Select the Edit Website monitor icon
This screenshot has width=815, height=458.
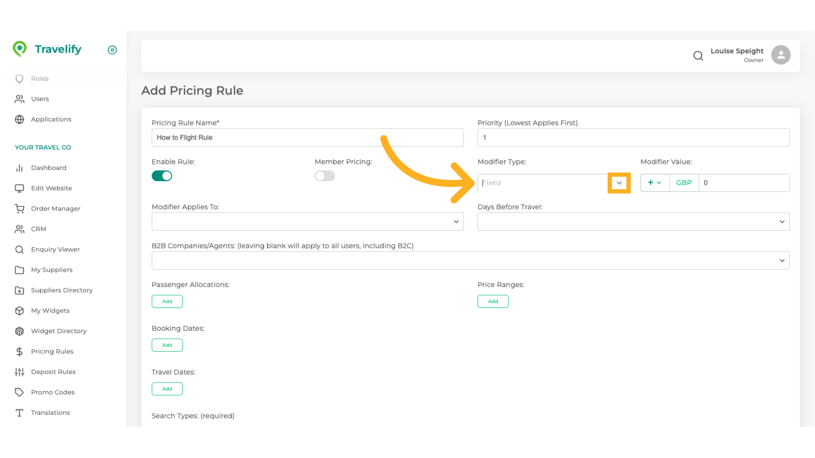[20, 188]
